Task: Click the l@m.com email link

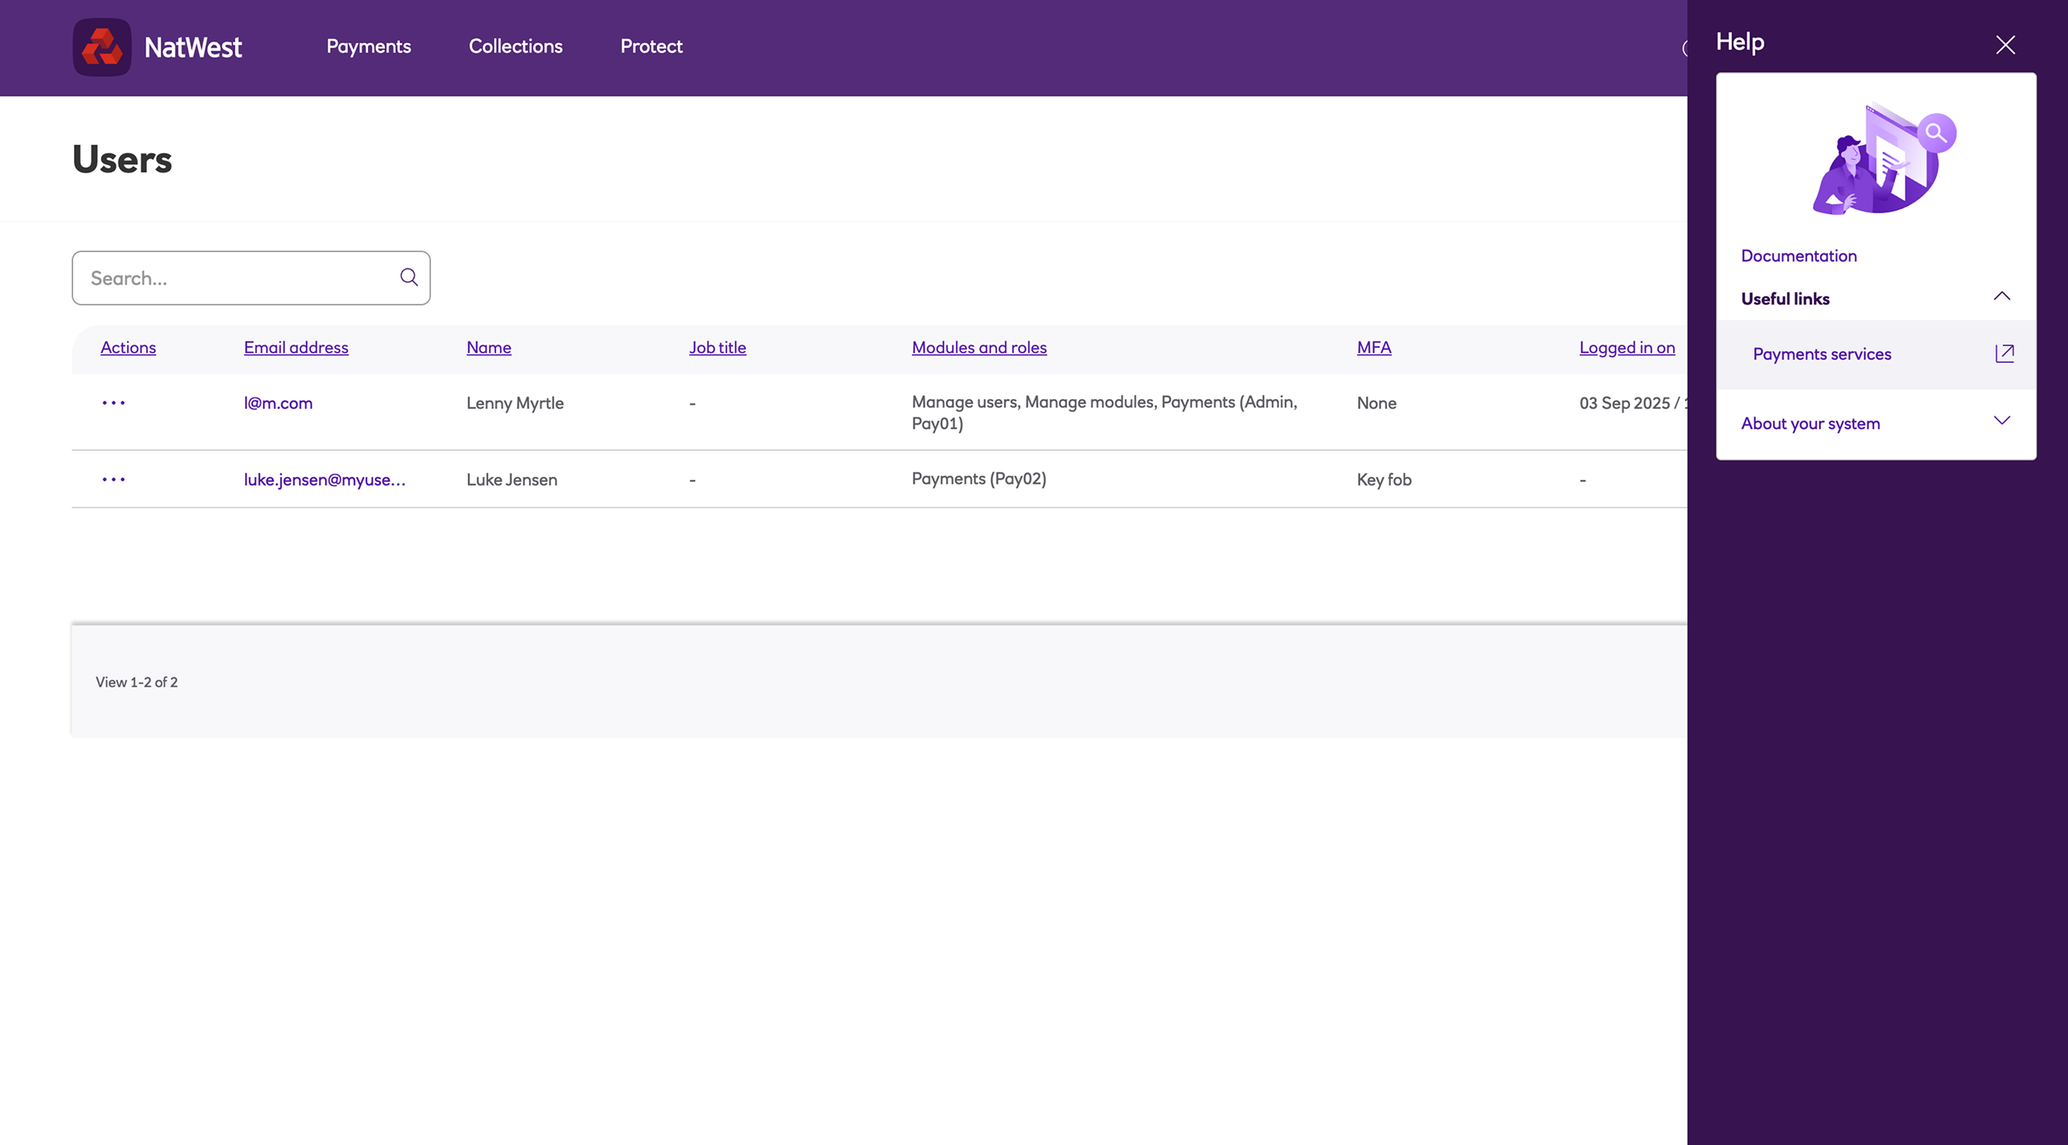Action: click(278, 403)
